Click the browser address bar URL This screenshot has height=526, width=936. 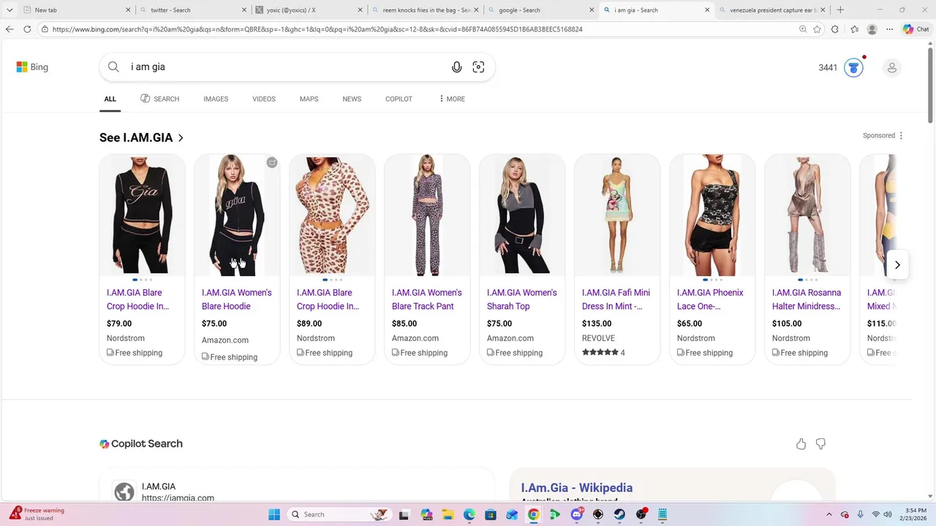click(317, 29)
